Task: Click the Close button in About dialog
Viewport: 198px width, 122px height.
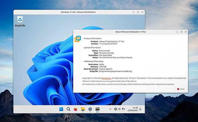Action: [x=181, y=89]
